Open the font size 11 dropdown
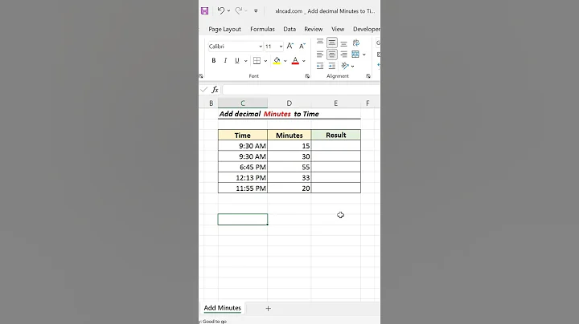The height and width of the screenshot is (324, 579). [x=281, y=47]
